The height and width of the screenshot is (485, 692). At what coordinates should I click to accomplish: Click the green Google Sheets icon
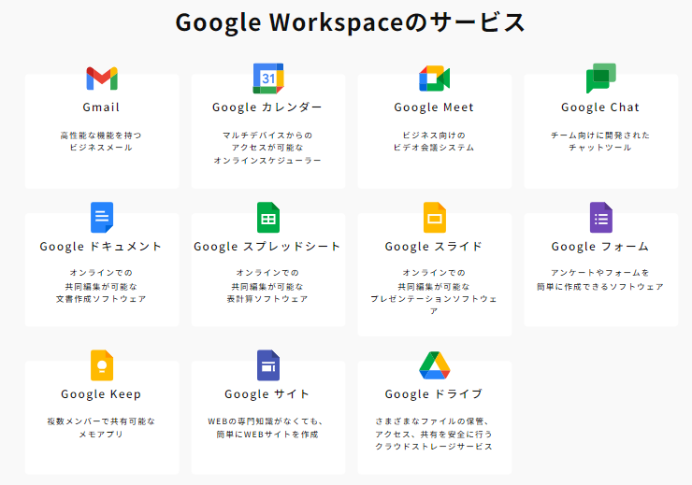(x=268, y=218)
